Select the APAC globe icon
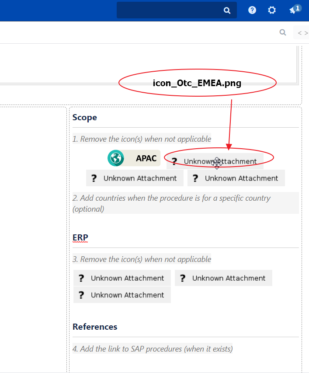 pyautogui.click(x=116, y=158)
